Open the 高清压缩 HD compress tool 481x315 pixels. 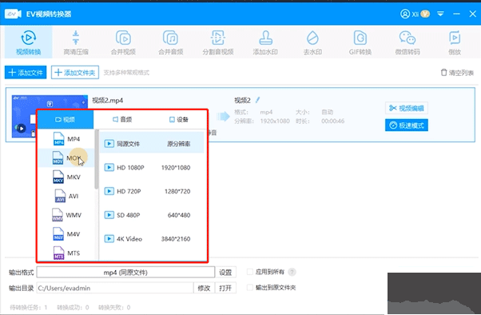coord(76,42)
